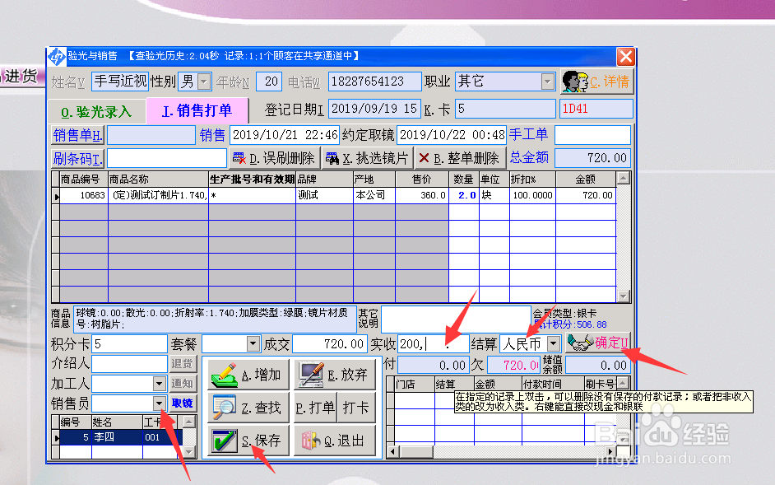Click the 取镜 pick-up button
This screenshot has width=775, height=485.
[182, 403]
